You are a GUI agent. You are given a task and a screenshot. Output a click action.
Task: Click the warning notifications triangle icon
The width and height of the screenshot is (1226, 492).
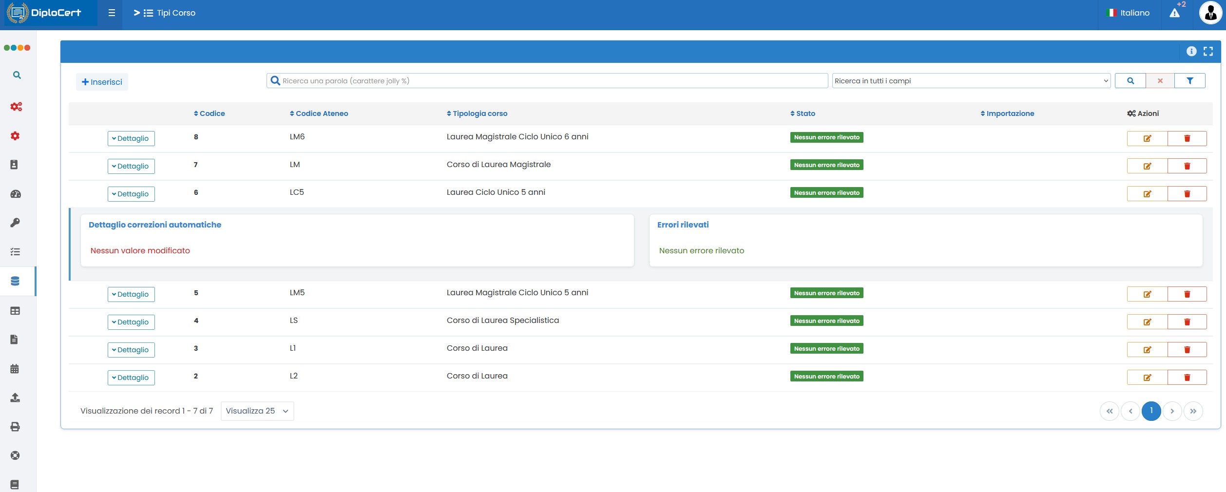[1175, 13]
